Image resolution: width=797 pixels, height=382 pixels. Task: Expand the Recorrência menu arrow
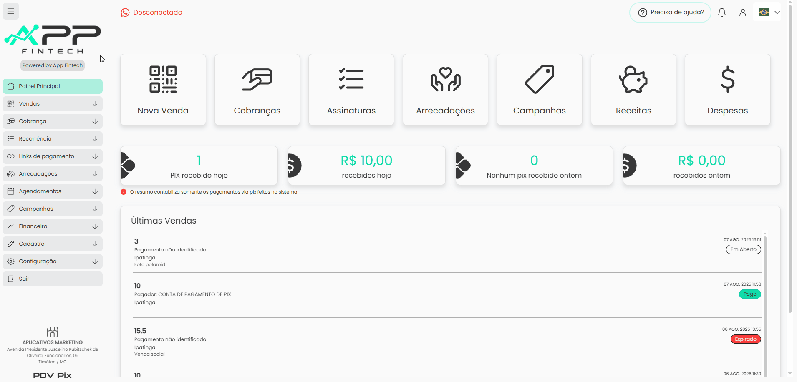tap(95, 139)
